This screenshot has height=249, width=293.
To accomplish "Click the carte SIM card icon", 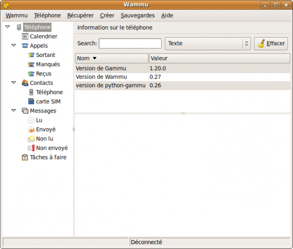I will click(31, 101).
